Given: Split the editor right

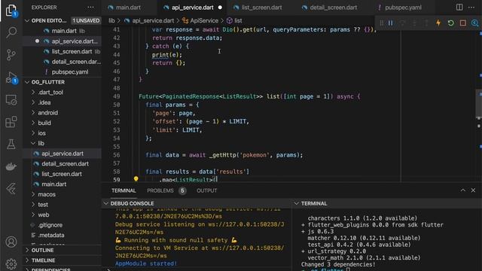Looking at the screenshot, I should click(x=459, y=7).
